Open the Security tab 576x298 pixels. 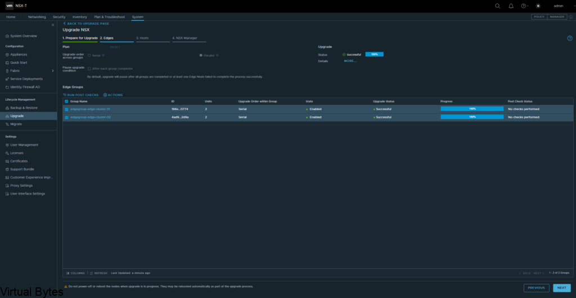pos(59,17)
